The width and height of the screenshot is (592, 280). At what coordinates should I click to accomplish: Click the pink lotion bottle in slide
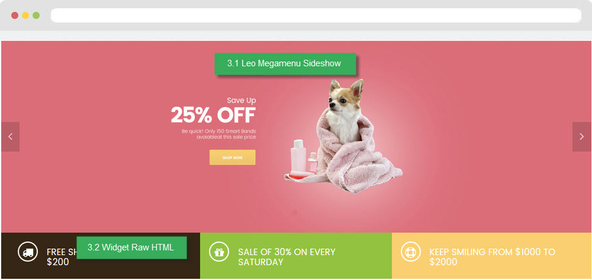(x=298, y=156)
